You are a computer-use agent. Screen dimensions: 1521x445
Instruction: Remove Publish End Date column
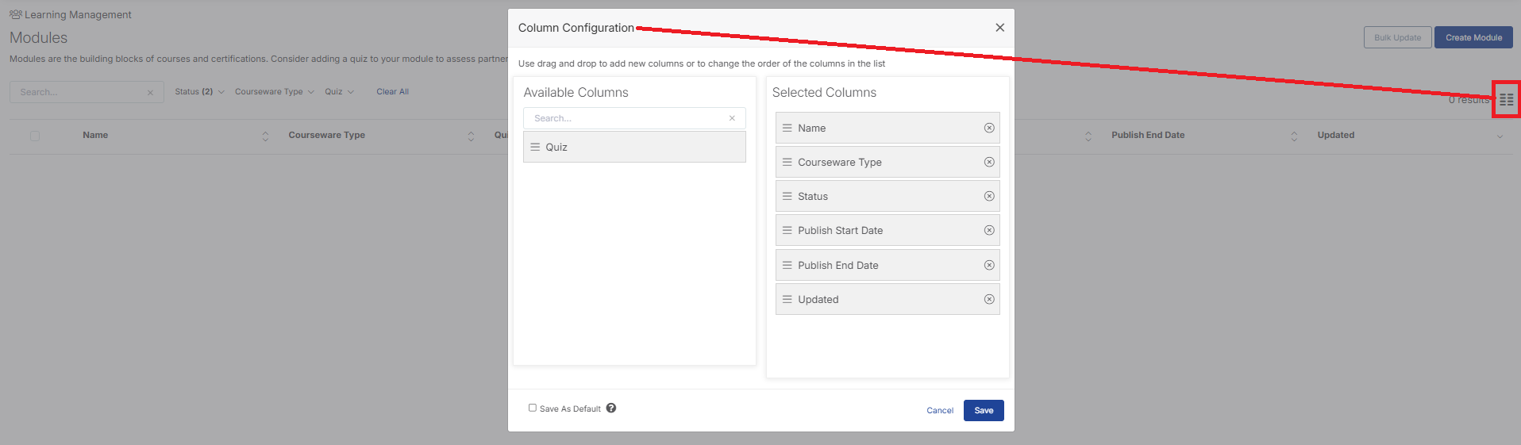point(989,265)
